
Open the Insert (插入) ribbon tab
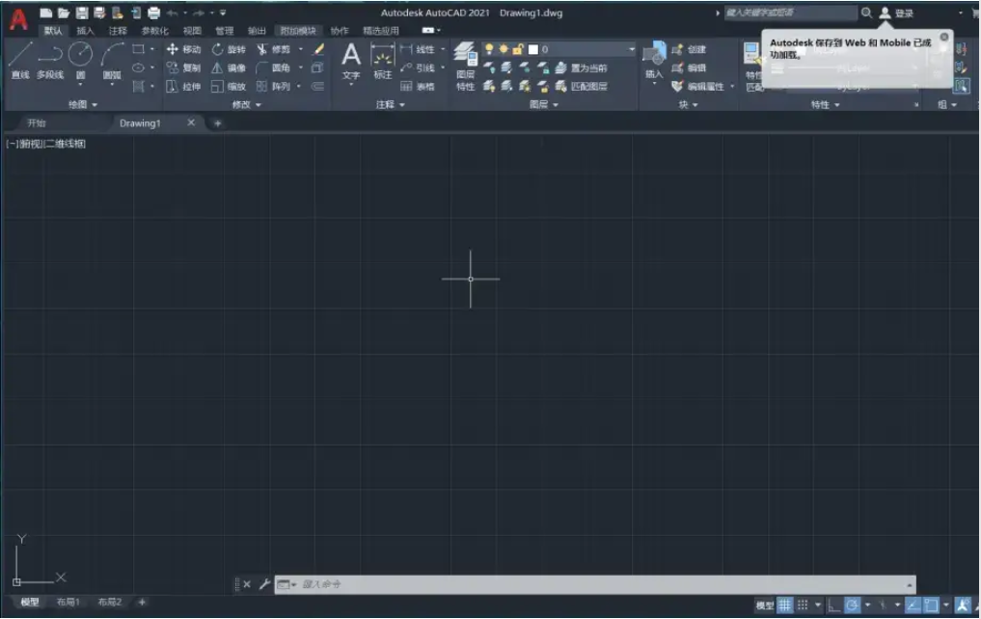click(85, 31)
